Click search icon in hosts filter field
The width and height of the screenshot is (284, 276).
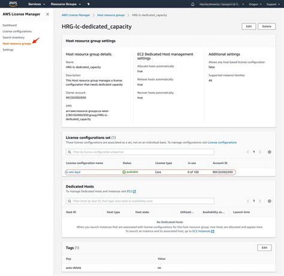pos(70,201)
